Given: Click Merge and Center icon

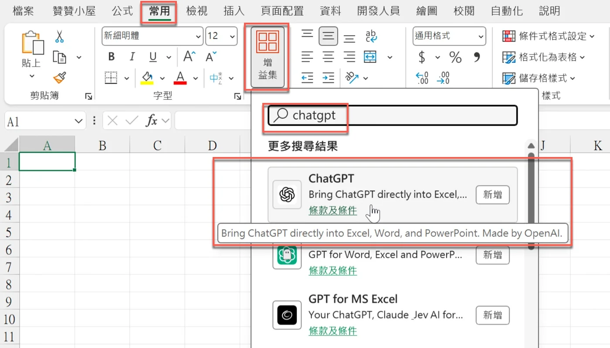Looking at the screenshot, I should (370, 57).
